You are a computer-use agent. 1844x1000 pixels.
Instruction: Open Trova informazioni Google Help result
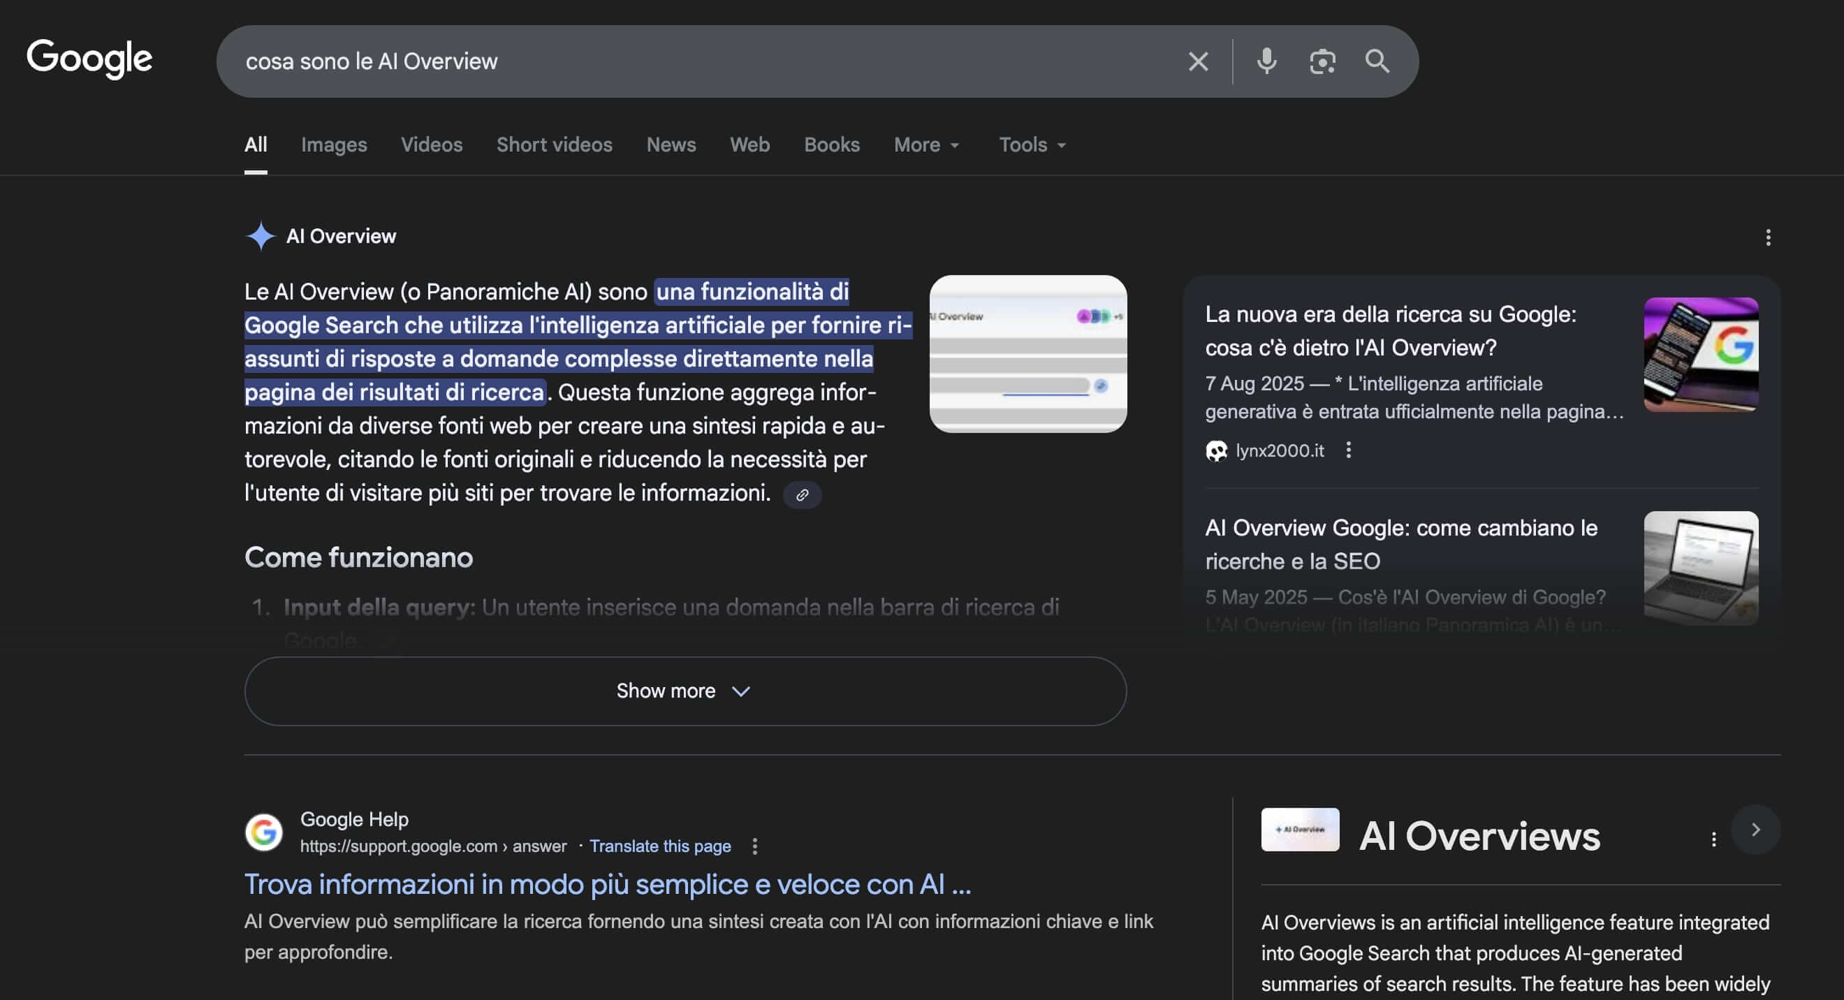(607, 884)
